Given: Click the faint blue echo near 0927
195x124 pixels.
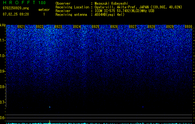Looking at the screenshot, I should pyautogui.click(x=143, y=107).
